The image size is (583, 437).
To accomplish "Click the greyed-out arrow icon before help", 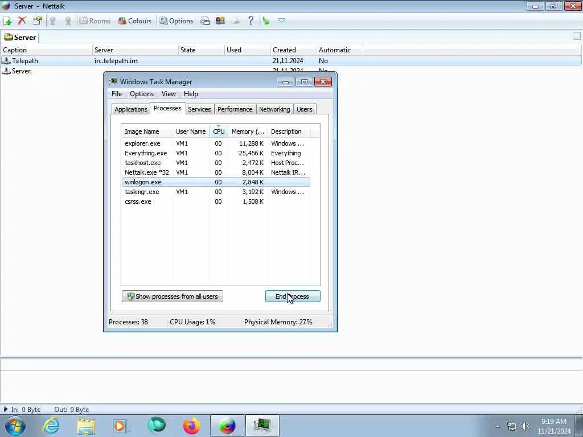I will pyautogui.click(x=235, y=21).
